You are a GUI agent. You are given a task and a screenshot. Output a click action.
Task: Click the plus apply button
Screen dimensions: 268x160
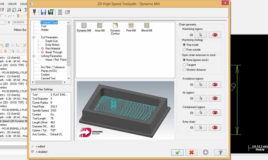coord(206,152)
